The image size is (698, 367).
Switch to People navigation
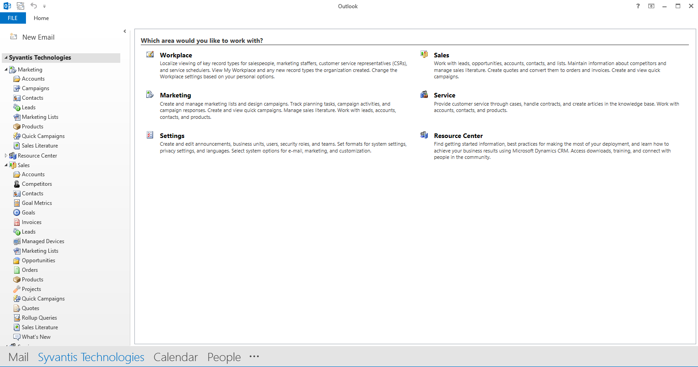pyautogui.click(x=224, y=357)
